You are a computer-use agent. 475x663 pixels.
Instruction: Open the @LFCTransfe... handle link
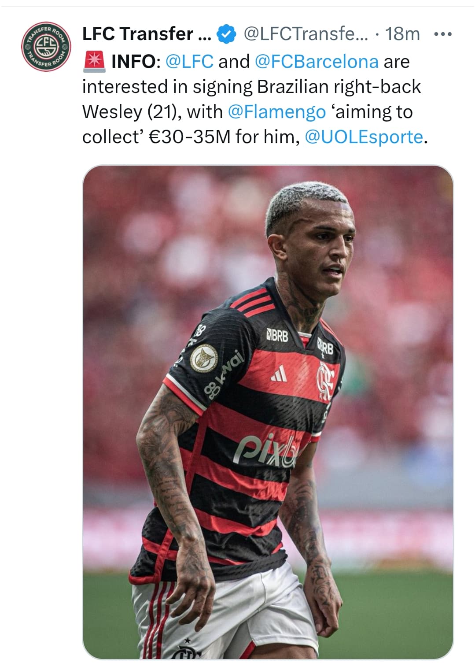[306, 34]
